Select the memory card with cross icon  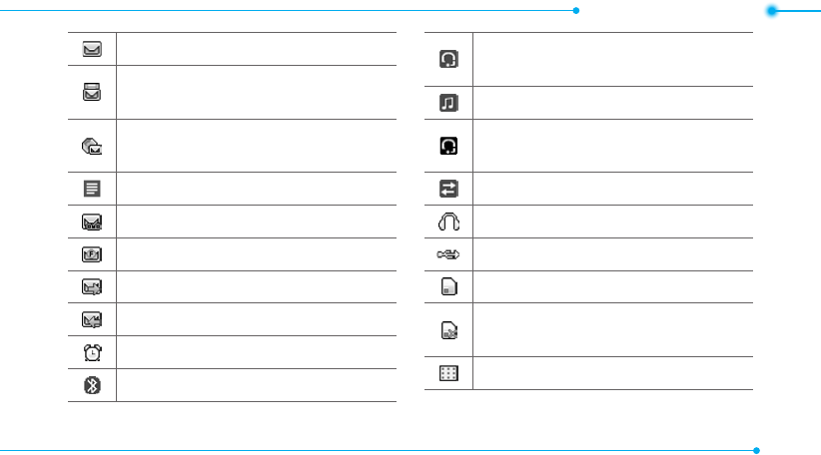coord(449,330)
